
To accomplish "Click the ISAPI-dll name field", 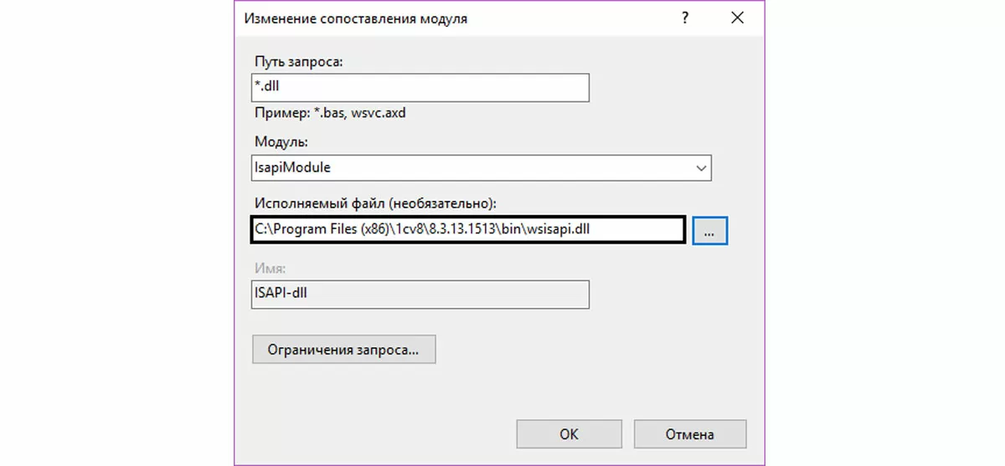I will pos(420,294).
